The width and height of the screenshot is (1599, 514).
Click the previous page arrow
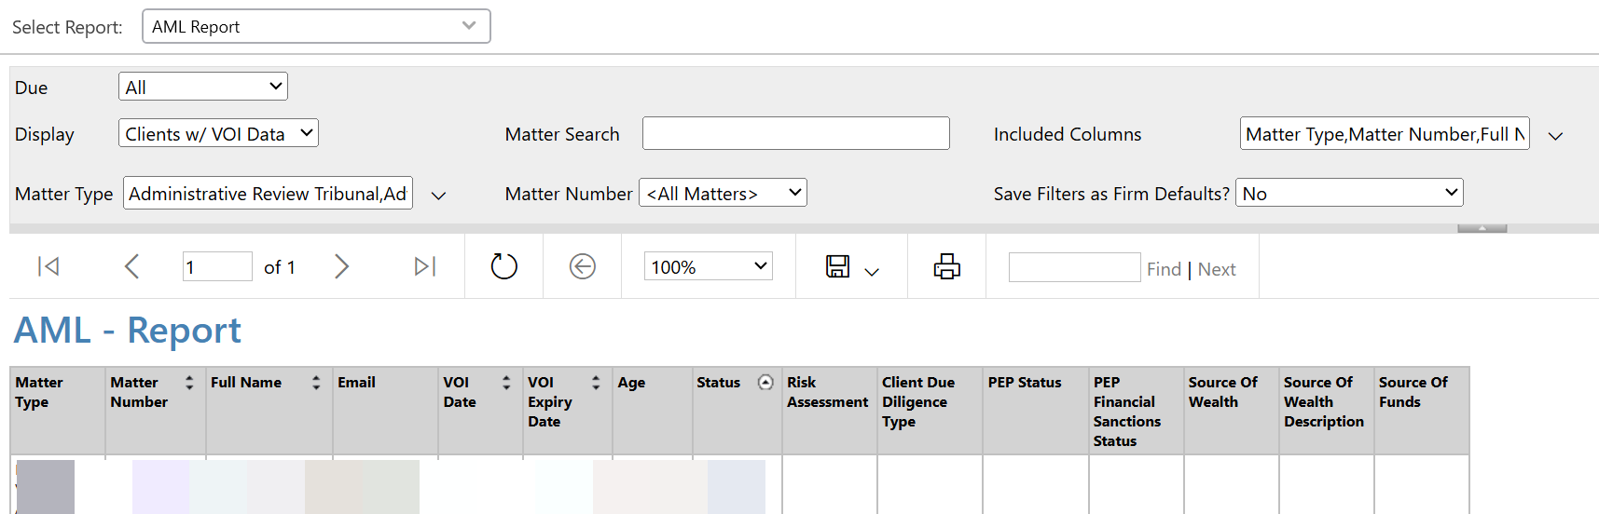coord(131,267)
